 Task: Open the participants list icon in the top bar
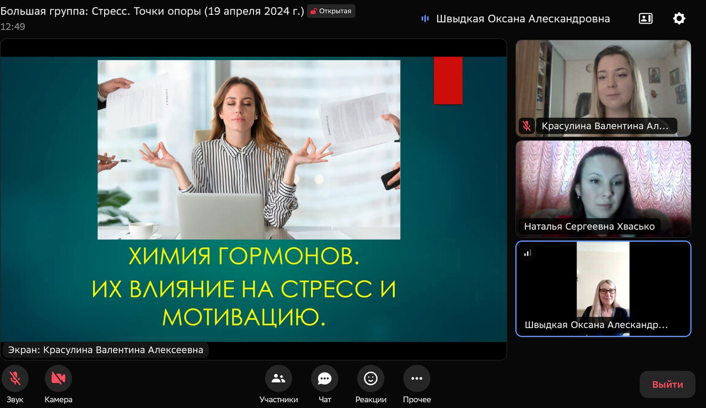click(645, 18)
